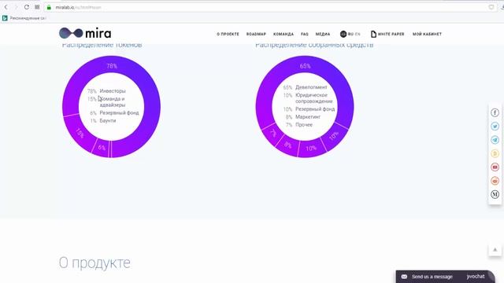Click the miralab.io address bar
Viewport: 504px width, 283px height.
click(x=270, y=7)
